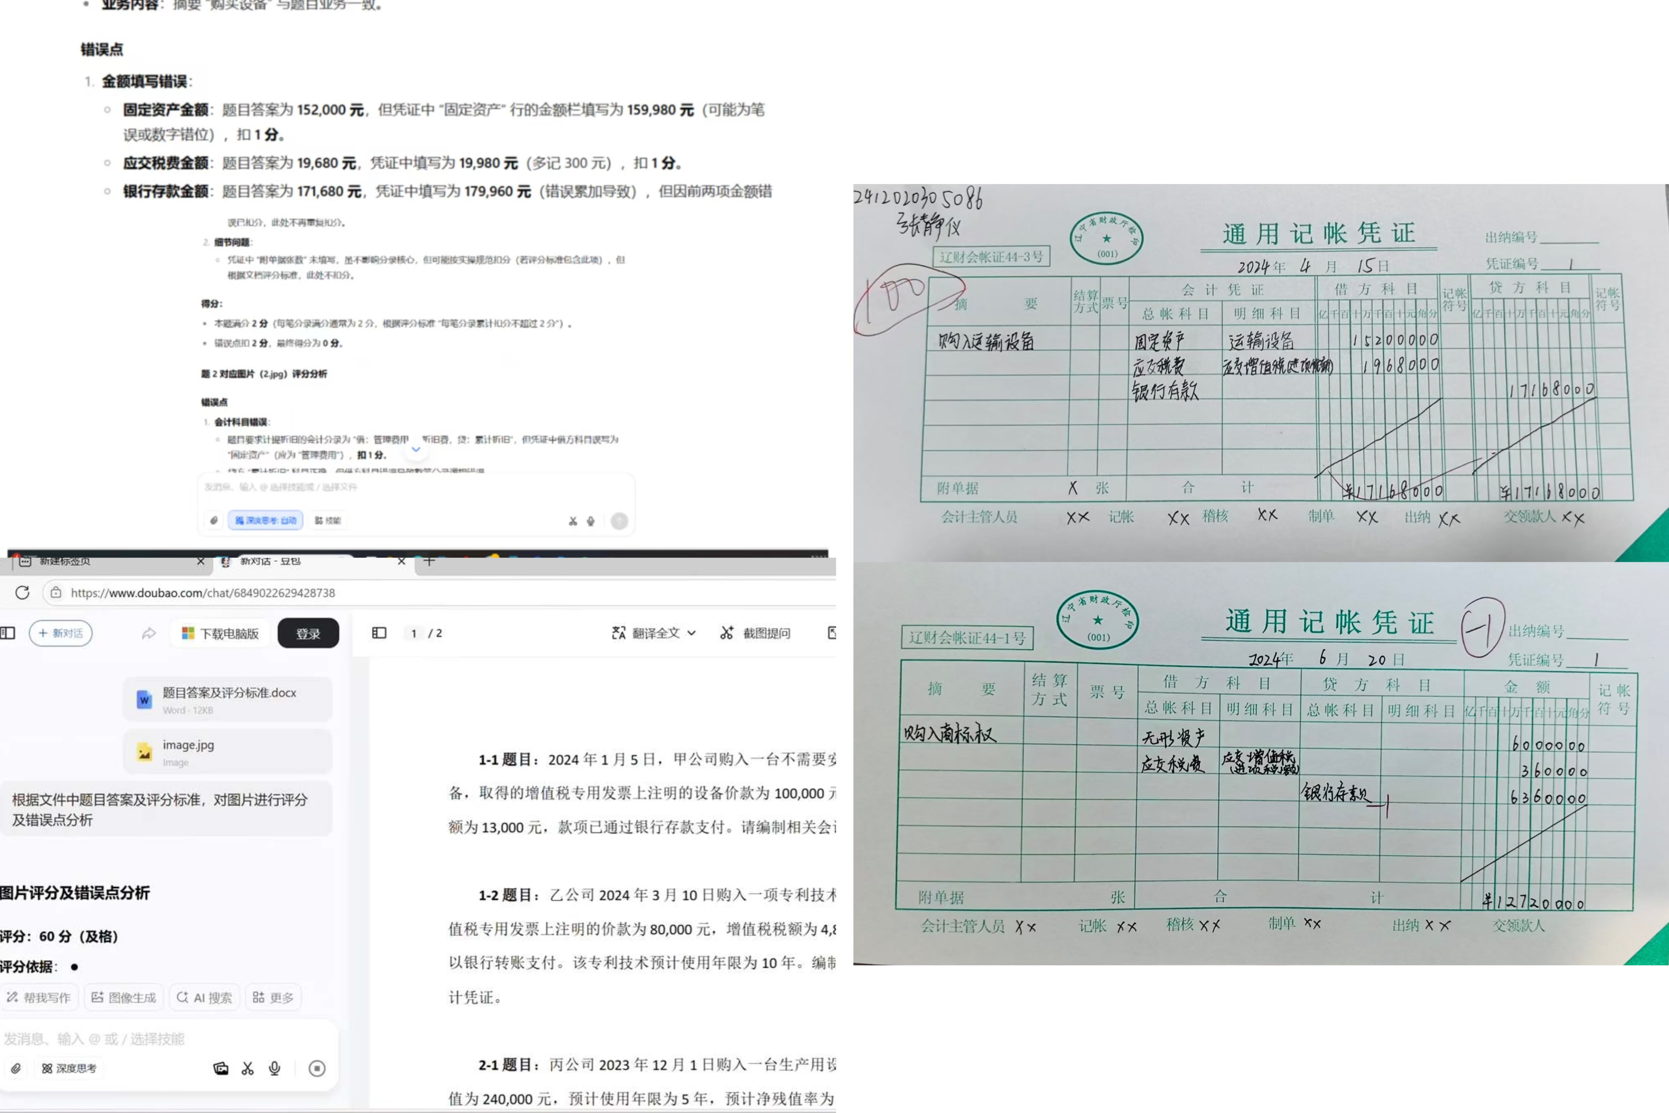Click the paperclip attachment icon in lower chat
Screen dimensions: 1669x1113
tap(16, 1068)
